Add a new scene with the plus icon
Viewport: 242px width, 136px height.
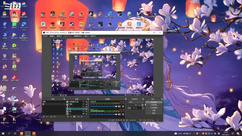coord(44,117)
